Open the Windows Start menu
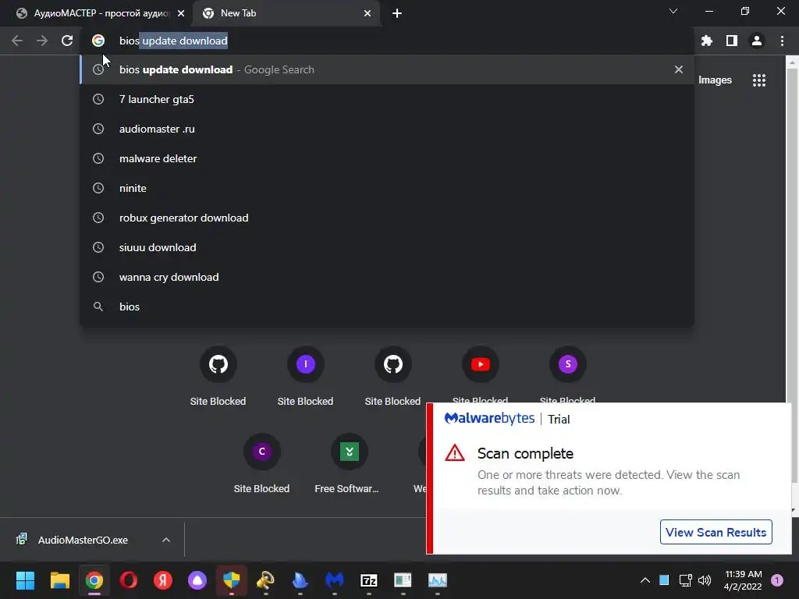Viewport: 799px width, 599px height. pyautogui.click(x=25, y=580)
